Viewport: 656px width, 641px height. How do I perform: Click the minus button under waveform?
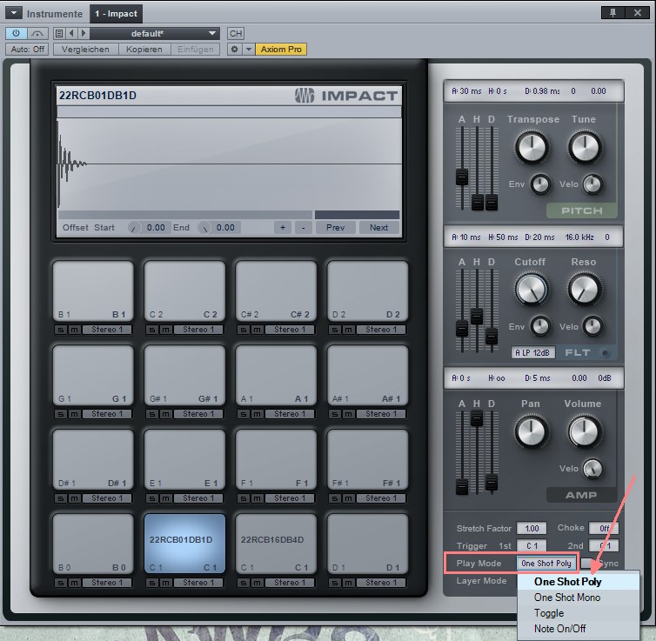pos(304,228)
